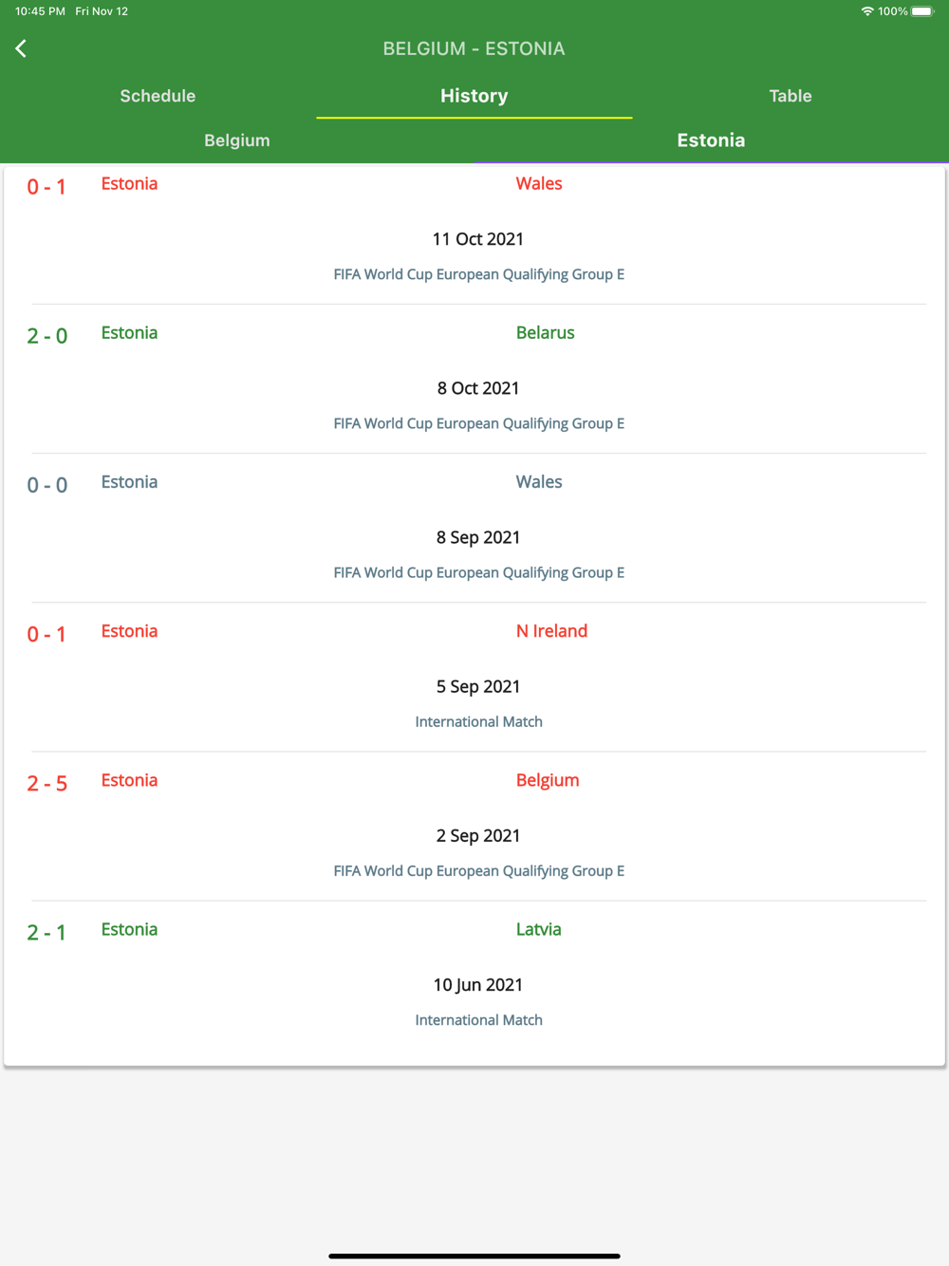Switch to the Schedule tab
Screen dimensions: 949x1266
pos(158,96)
